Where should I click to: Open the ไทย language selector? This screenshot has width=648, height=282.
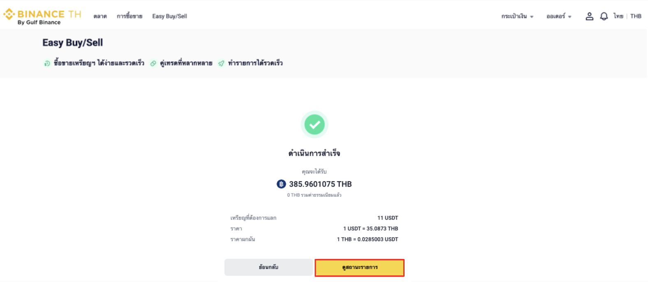point(618,16)
